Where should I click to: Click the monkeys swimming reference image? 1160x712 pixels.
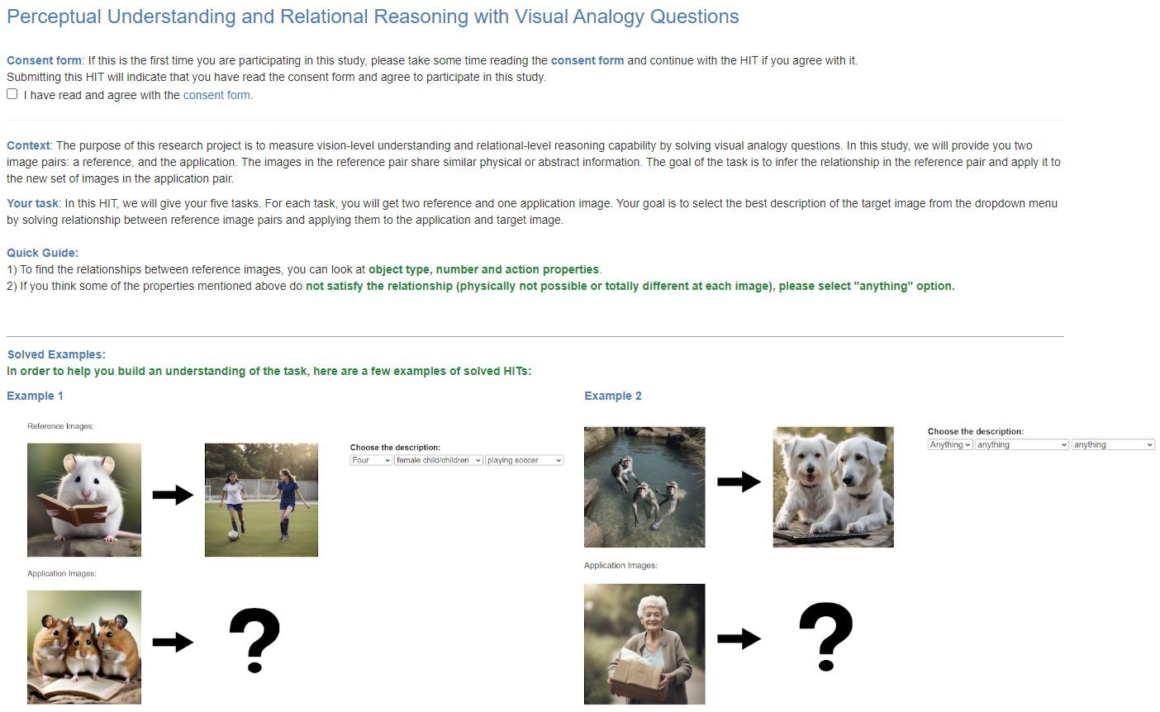[644, 487]
